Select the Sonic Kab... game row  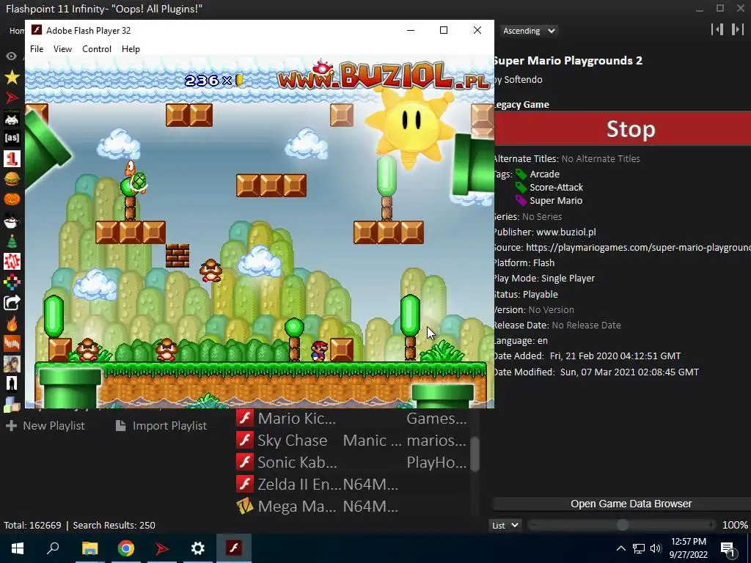click(353, 462)
